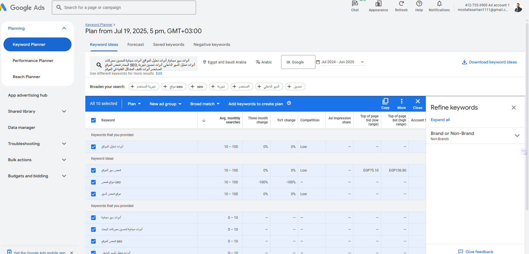Uncheck keyword 'أدوات تحليل المواقع'
Image resolution: width=529 pixels, height=254 pixels.
pos(93,147)
